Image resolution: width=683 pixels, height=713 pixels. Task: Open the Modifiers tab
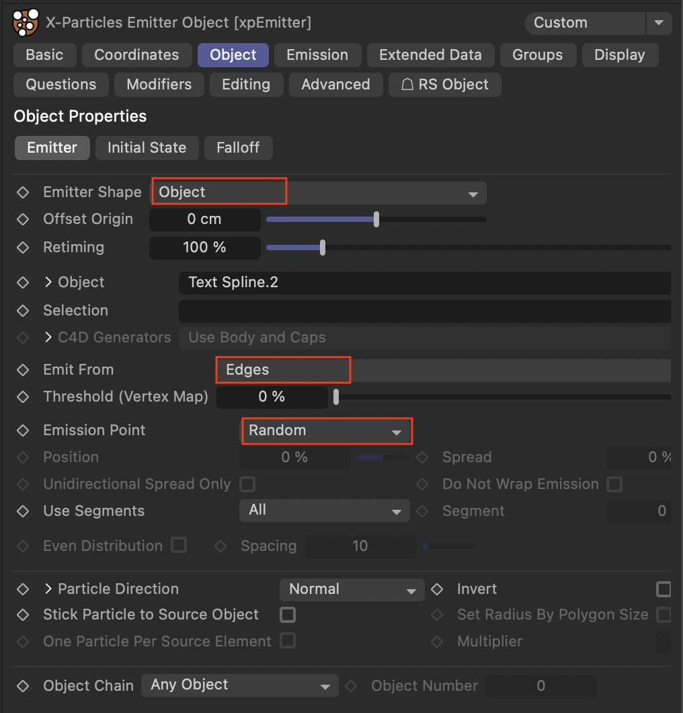[x=159, y=85]
